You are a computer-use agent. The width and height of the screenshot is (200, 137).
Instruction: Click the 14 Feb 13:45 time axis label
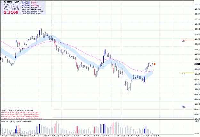click(115, 136)
